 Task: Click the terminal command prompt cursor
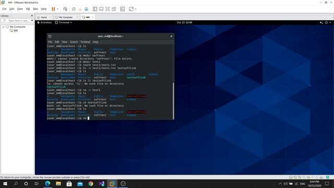pos(88,118)
